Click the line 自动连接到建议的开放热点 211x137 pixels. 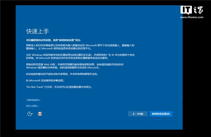[x=62, y=74]
